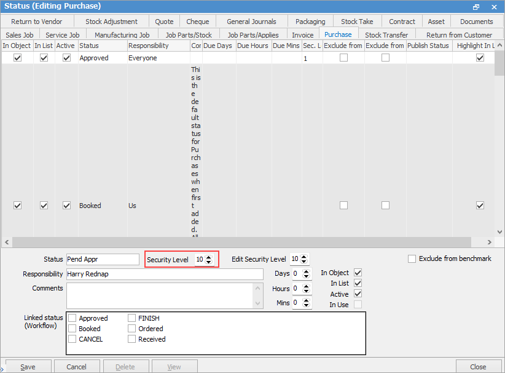Tick the Approved linked status checkbox
505x373 pixels.
[x=72, y=318]
